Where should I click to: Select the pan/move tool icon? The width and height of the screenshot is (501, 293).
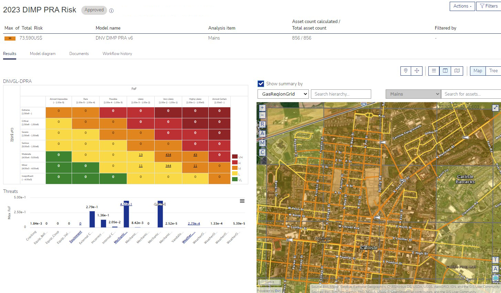pyautogui.click(x=417, y=70)
